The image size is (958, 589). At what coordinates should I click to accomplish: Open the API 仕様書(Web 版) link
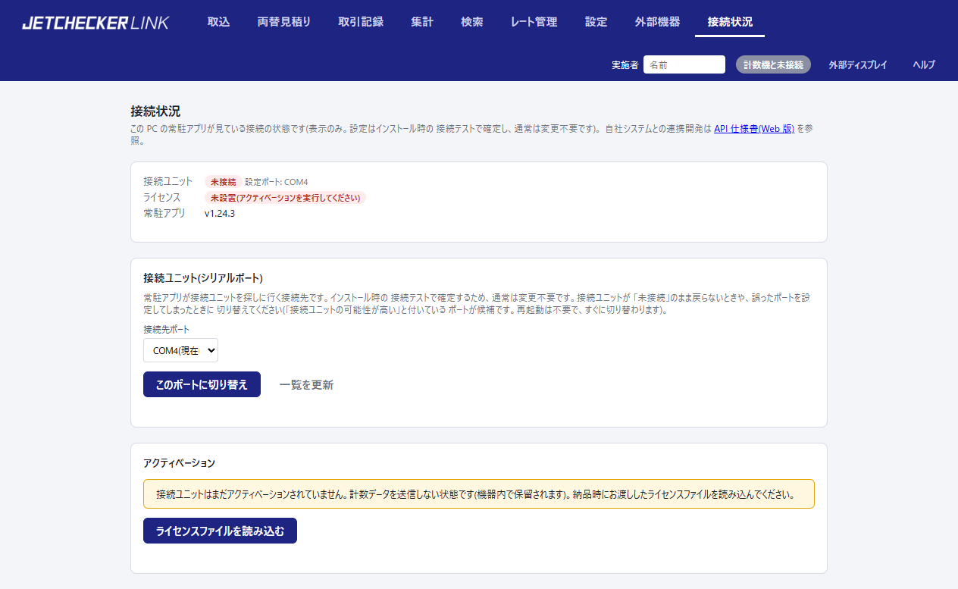[x=754, y=129]
